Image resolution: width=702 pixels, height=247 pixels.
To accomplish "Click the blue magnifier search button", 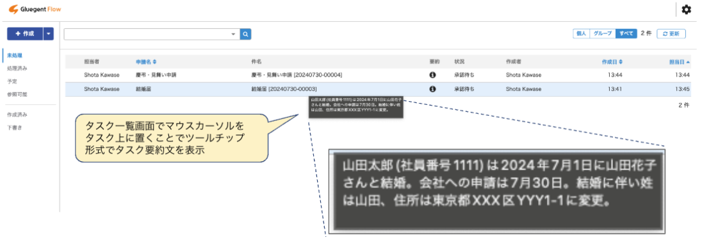I will 245,34.
